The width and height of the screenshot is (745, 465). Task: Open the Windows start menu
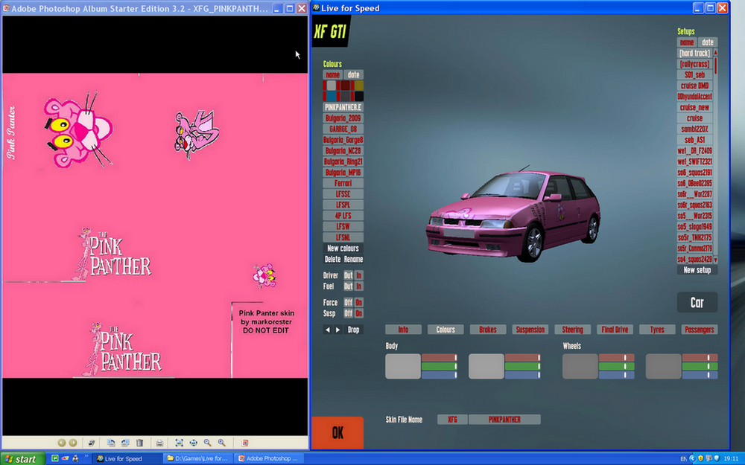click(22, 459)
